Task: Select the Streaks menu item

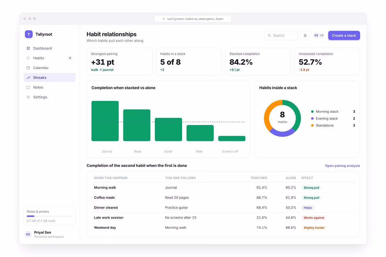Action: coord(50,77)
